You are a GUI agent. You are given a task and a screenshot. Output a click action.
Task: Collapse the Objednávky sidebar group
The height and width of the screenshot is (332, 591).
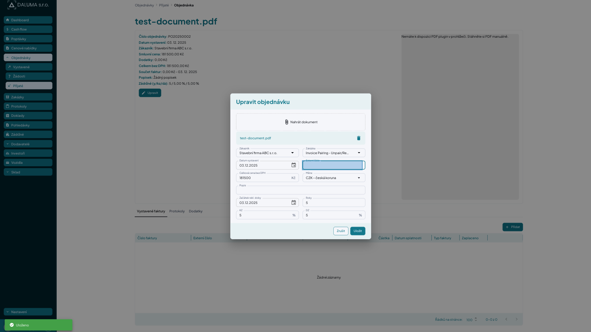(28, 58)
